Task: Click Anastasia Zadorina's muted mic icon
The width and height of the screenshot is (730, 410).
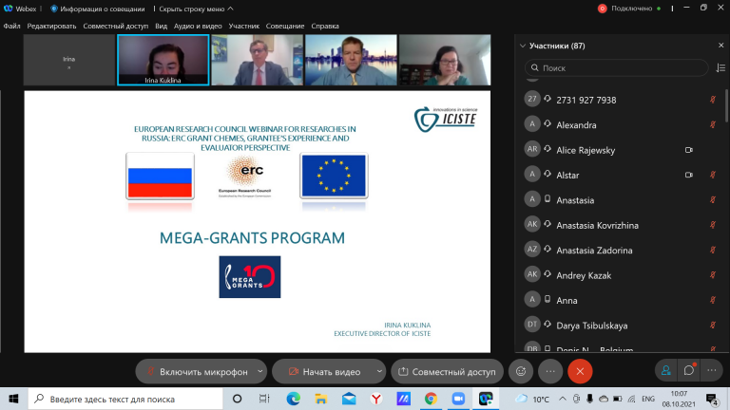Action: coord(713,251)
